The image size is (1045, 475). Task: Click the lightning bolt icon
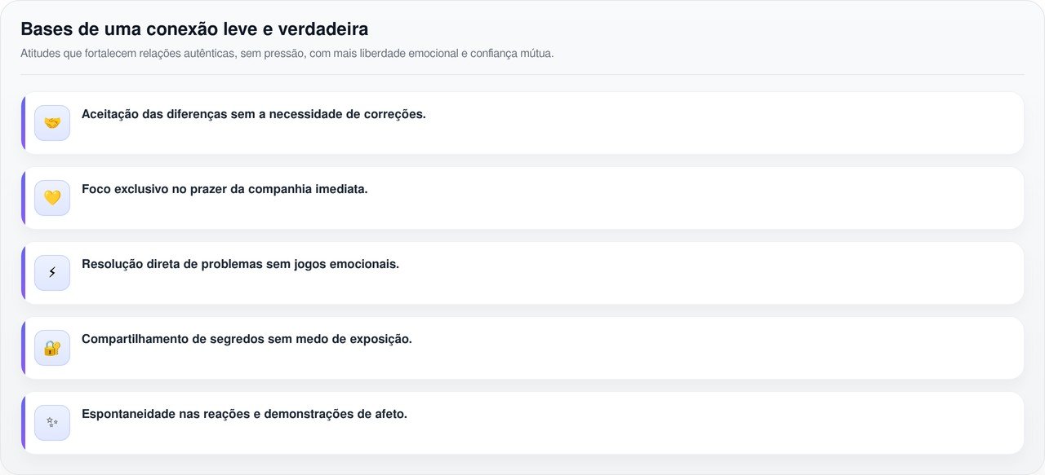click(x=52, y=273)
